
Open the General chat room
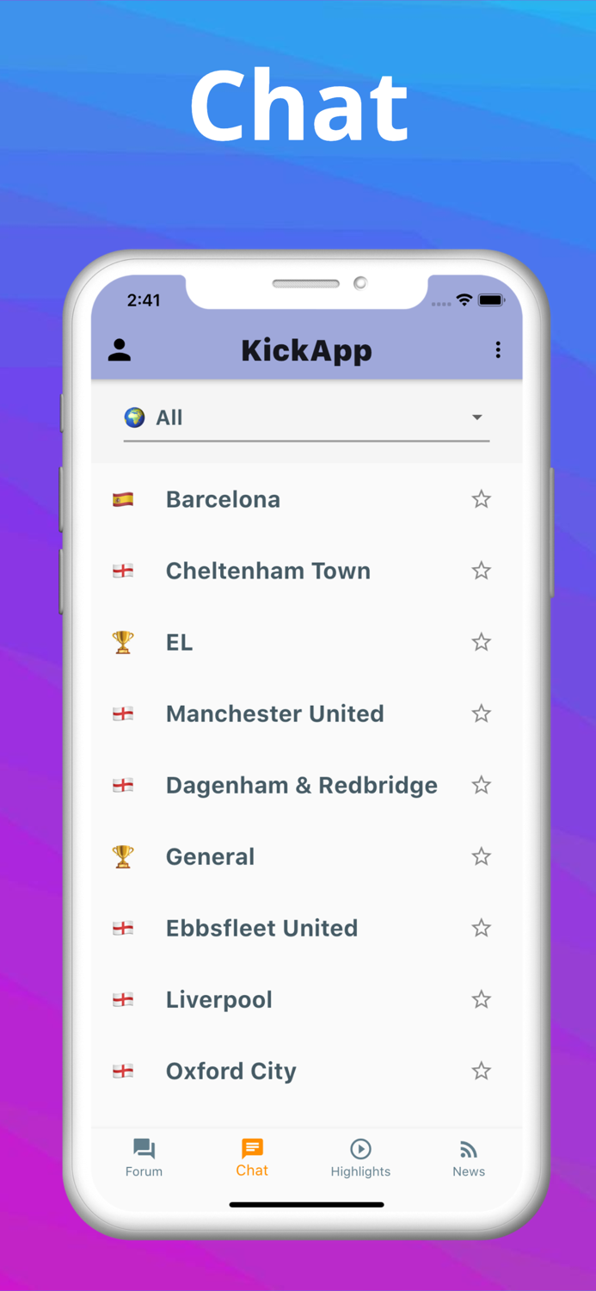[x=210, y=856]
